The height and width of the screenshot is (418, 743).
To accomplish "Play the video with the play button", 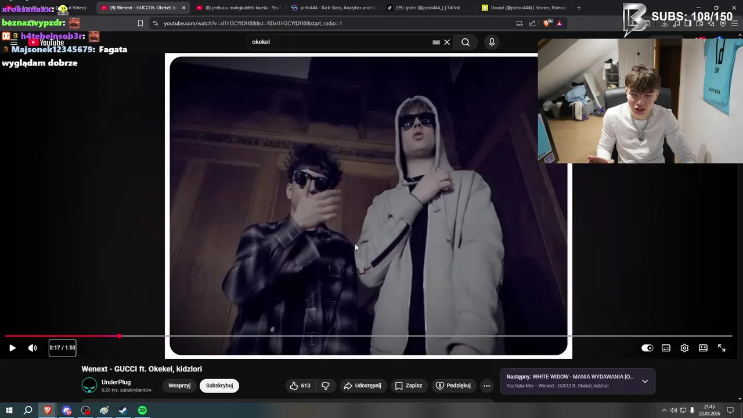I will click(x=12, y=348).
